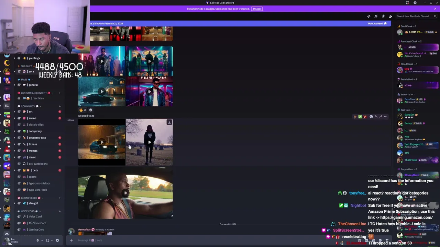
Task: Add reaction next to fire emoji
Action: [x=91, y=110]
